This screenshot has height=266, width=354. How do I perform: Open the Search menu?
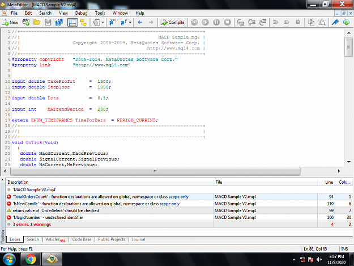pyautogui.click(x=45, y=13)
